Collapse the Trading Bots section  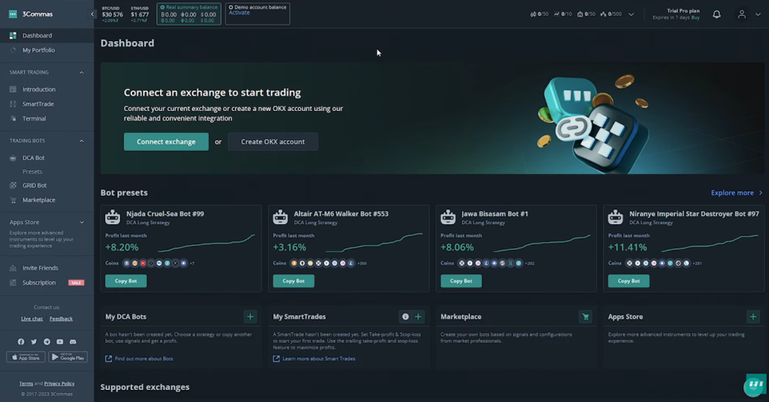[x=81, y=141]
